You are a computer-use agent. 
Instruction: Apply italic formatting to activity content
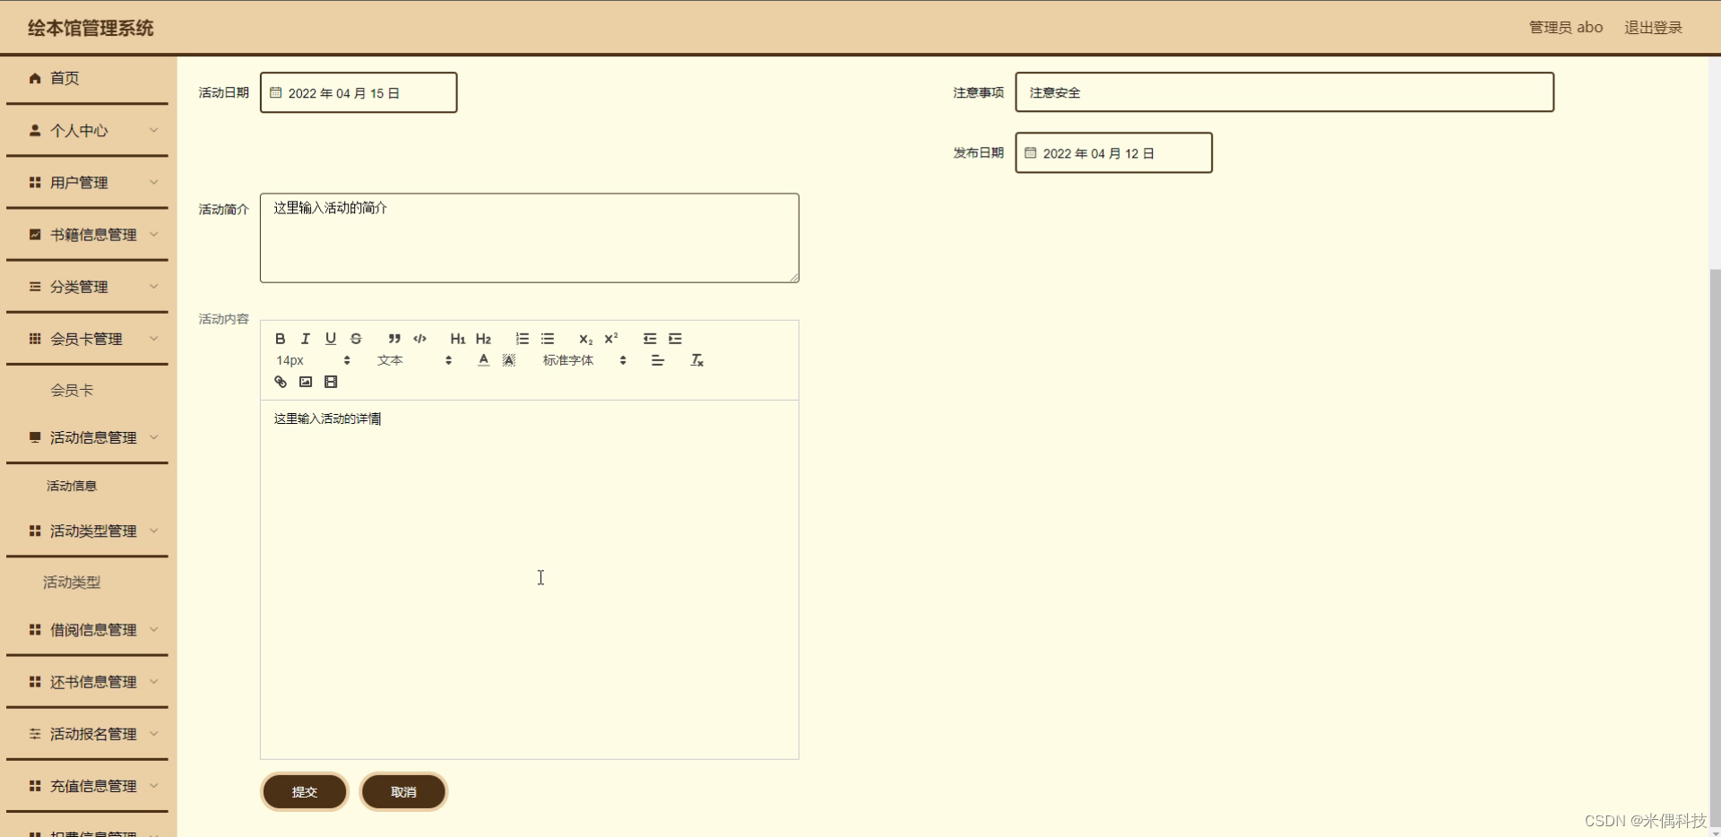(305, 339)
